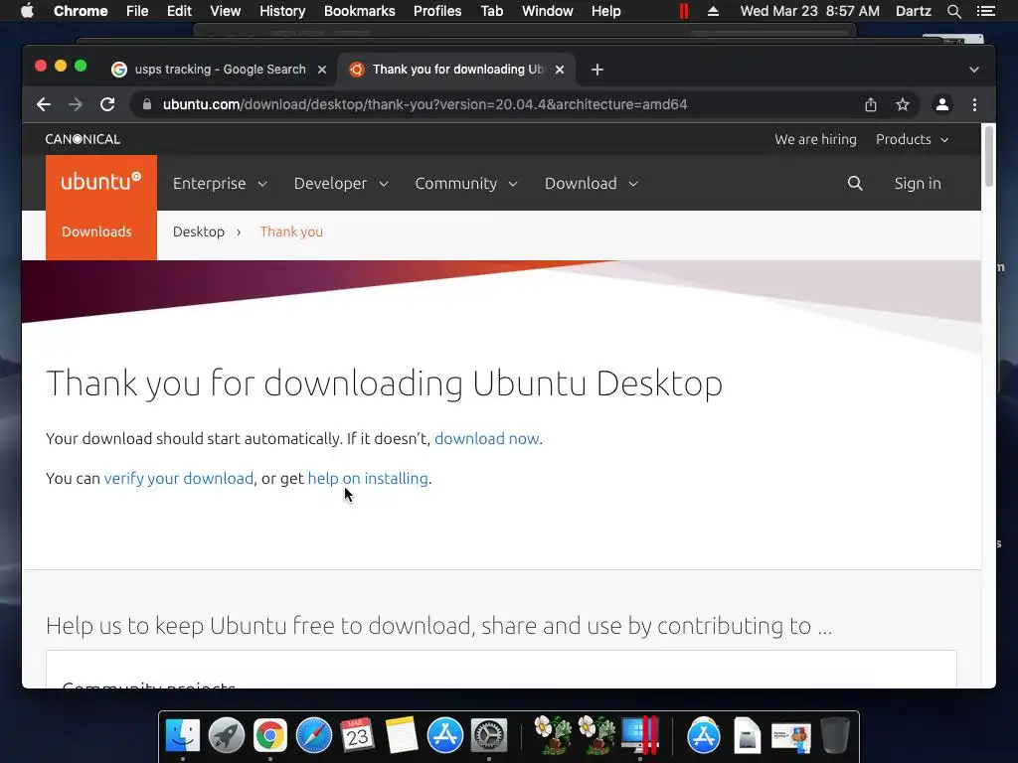Expand the Download dropdown menu
Screen dimensions: 1018x763
pyautogui.click(x=592, y=184)
